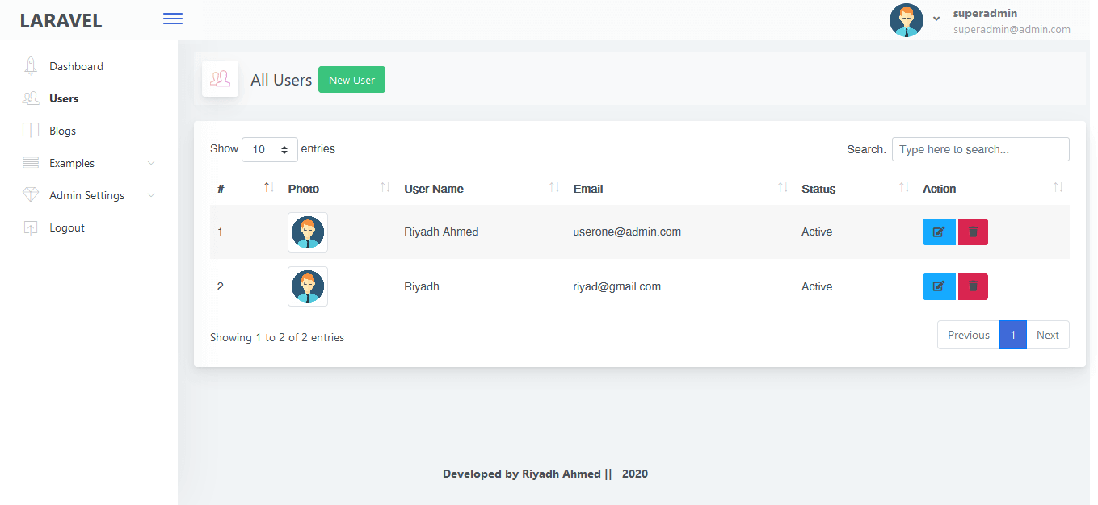Click the Search input field
Image resolution: width=1098 pixels, height=505 pixels.
click(x=981, y=149)
